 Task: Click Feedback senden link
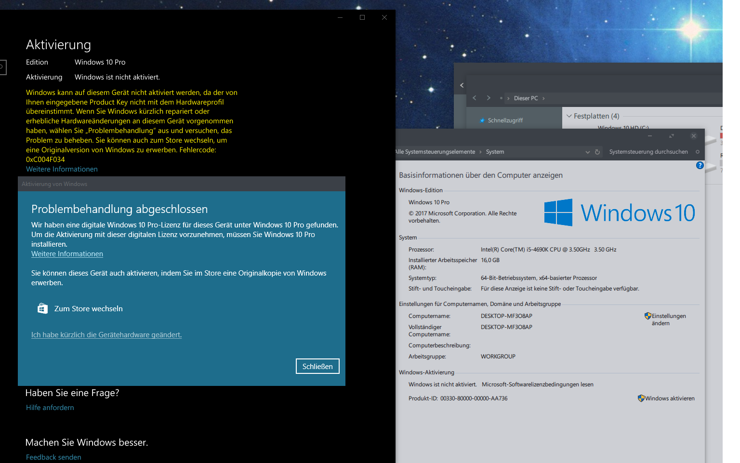(53, 457)
